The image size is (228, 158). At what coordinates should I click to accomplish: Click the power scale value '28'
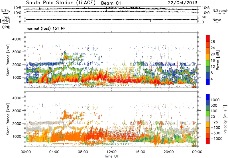click(x=213, y=42)
